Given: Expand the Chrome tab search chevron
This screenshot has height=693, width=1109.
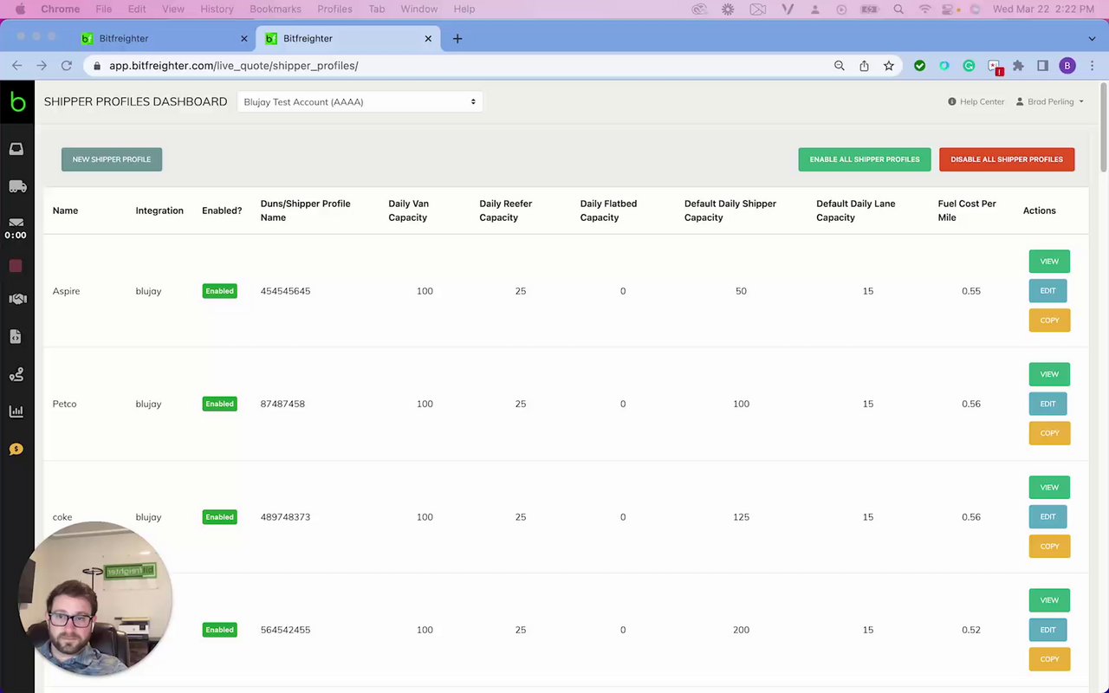Looking at the screenshot, I should click(1092, 39).
